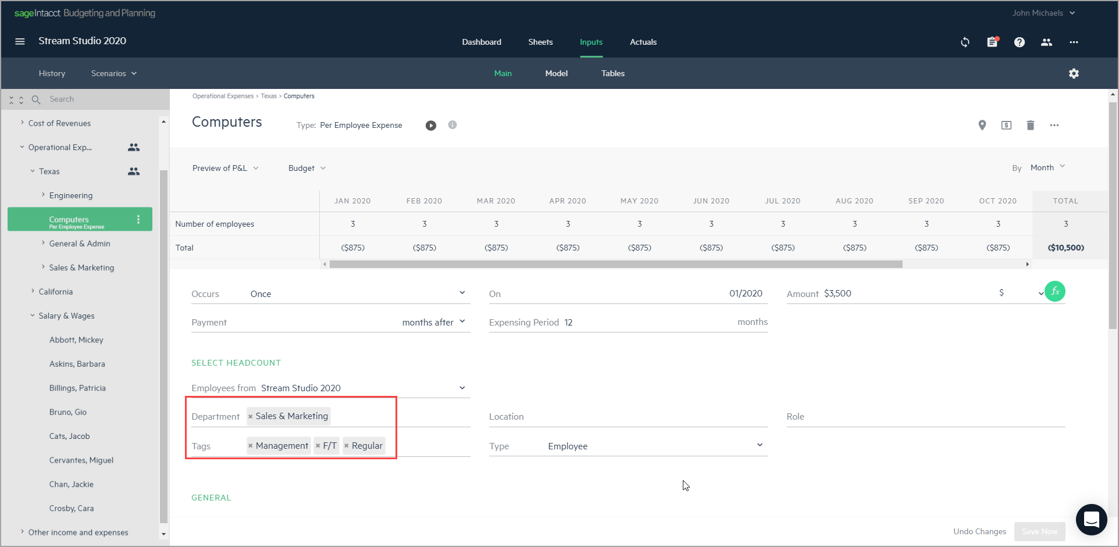Expand Other income and expenses node
Screen dimensions: 1119x547
22,532
